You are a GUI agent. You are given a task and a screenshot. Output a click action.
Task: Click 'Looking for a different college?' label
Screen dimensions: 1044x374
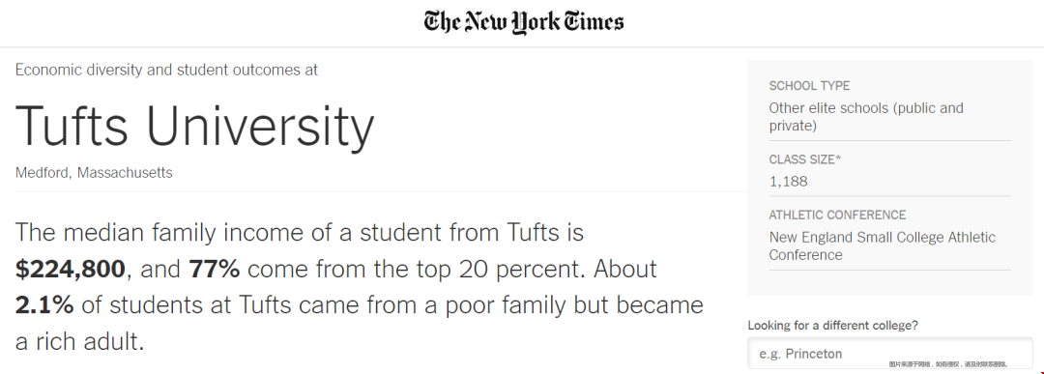point(833,326)
